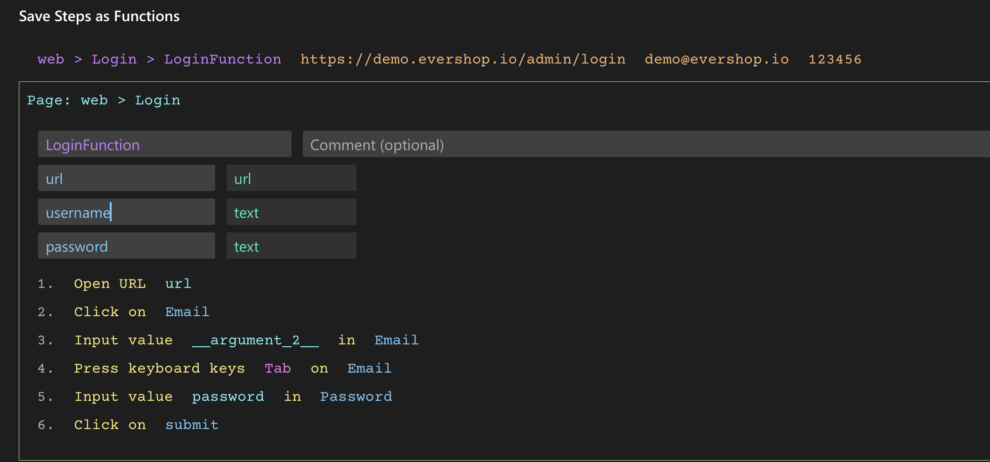The width and height of the screenshot is (990, 462).
Task: Click the password argument name field
Action: pos(126,246)
